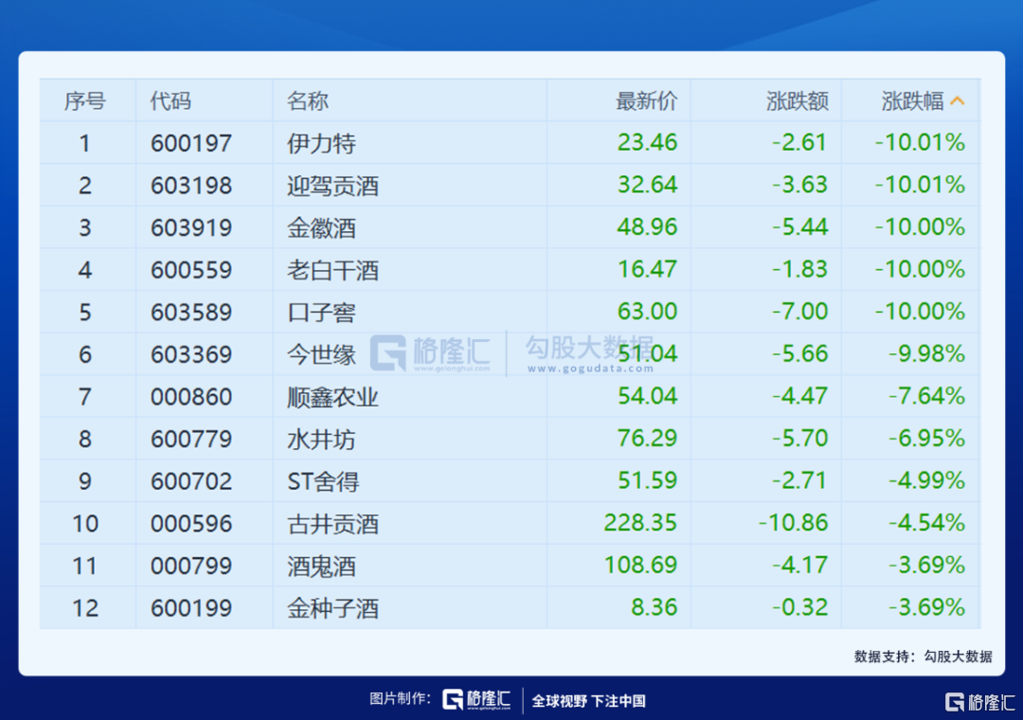Open the 金徽酒 stock name

(322, 227)
